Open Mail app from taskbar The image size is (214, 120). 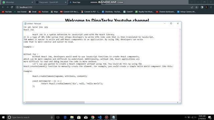86,117
